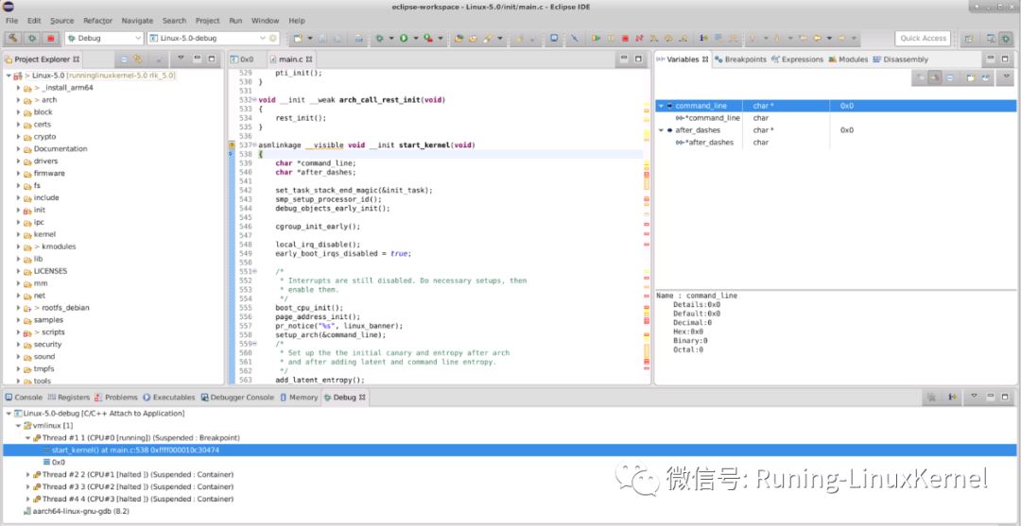Viewport: 1021px width, 526px height.
Task: Collapse Thread #1 in Debug view
Action: (28, 437)
